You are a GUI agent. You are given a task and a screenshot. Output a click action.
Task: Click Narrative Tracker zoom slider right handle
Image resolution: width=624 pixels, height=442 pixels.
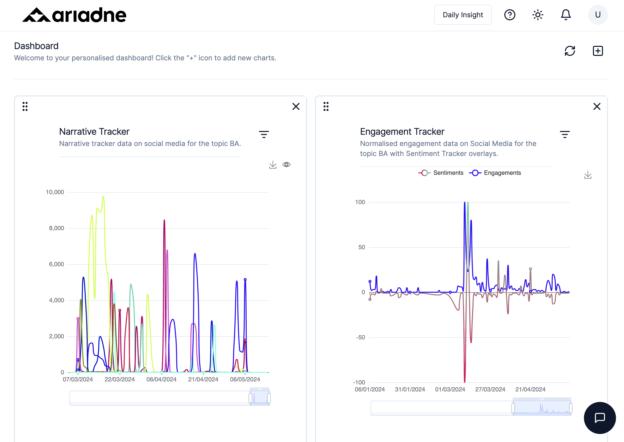[x=269, y=398]
